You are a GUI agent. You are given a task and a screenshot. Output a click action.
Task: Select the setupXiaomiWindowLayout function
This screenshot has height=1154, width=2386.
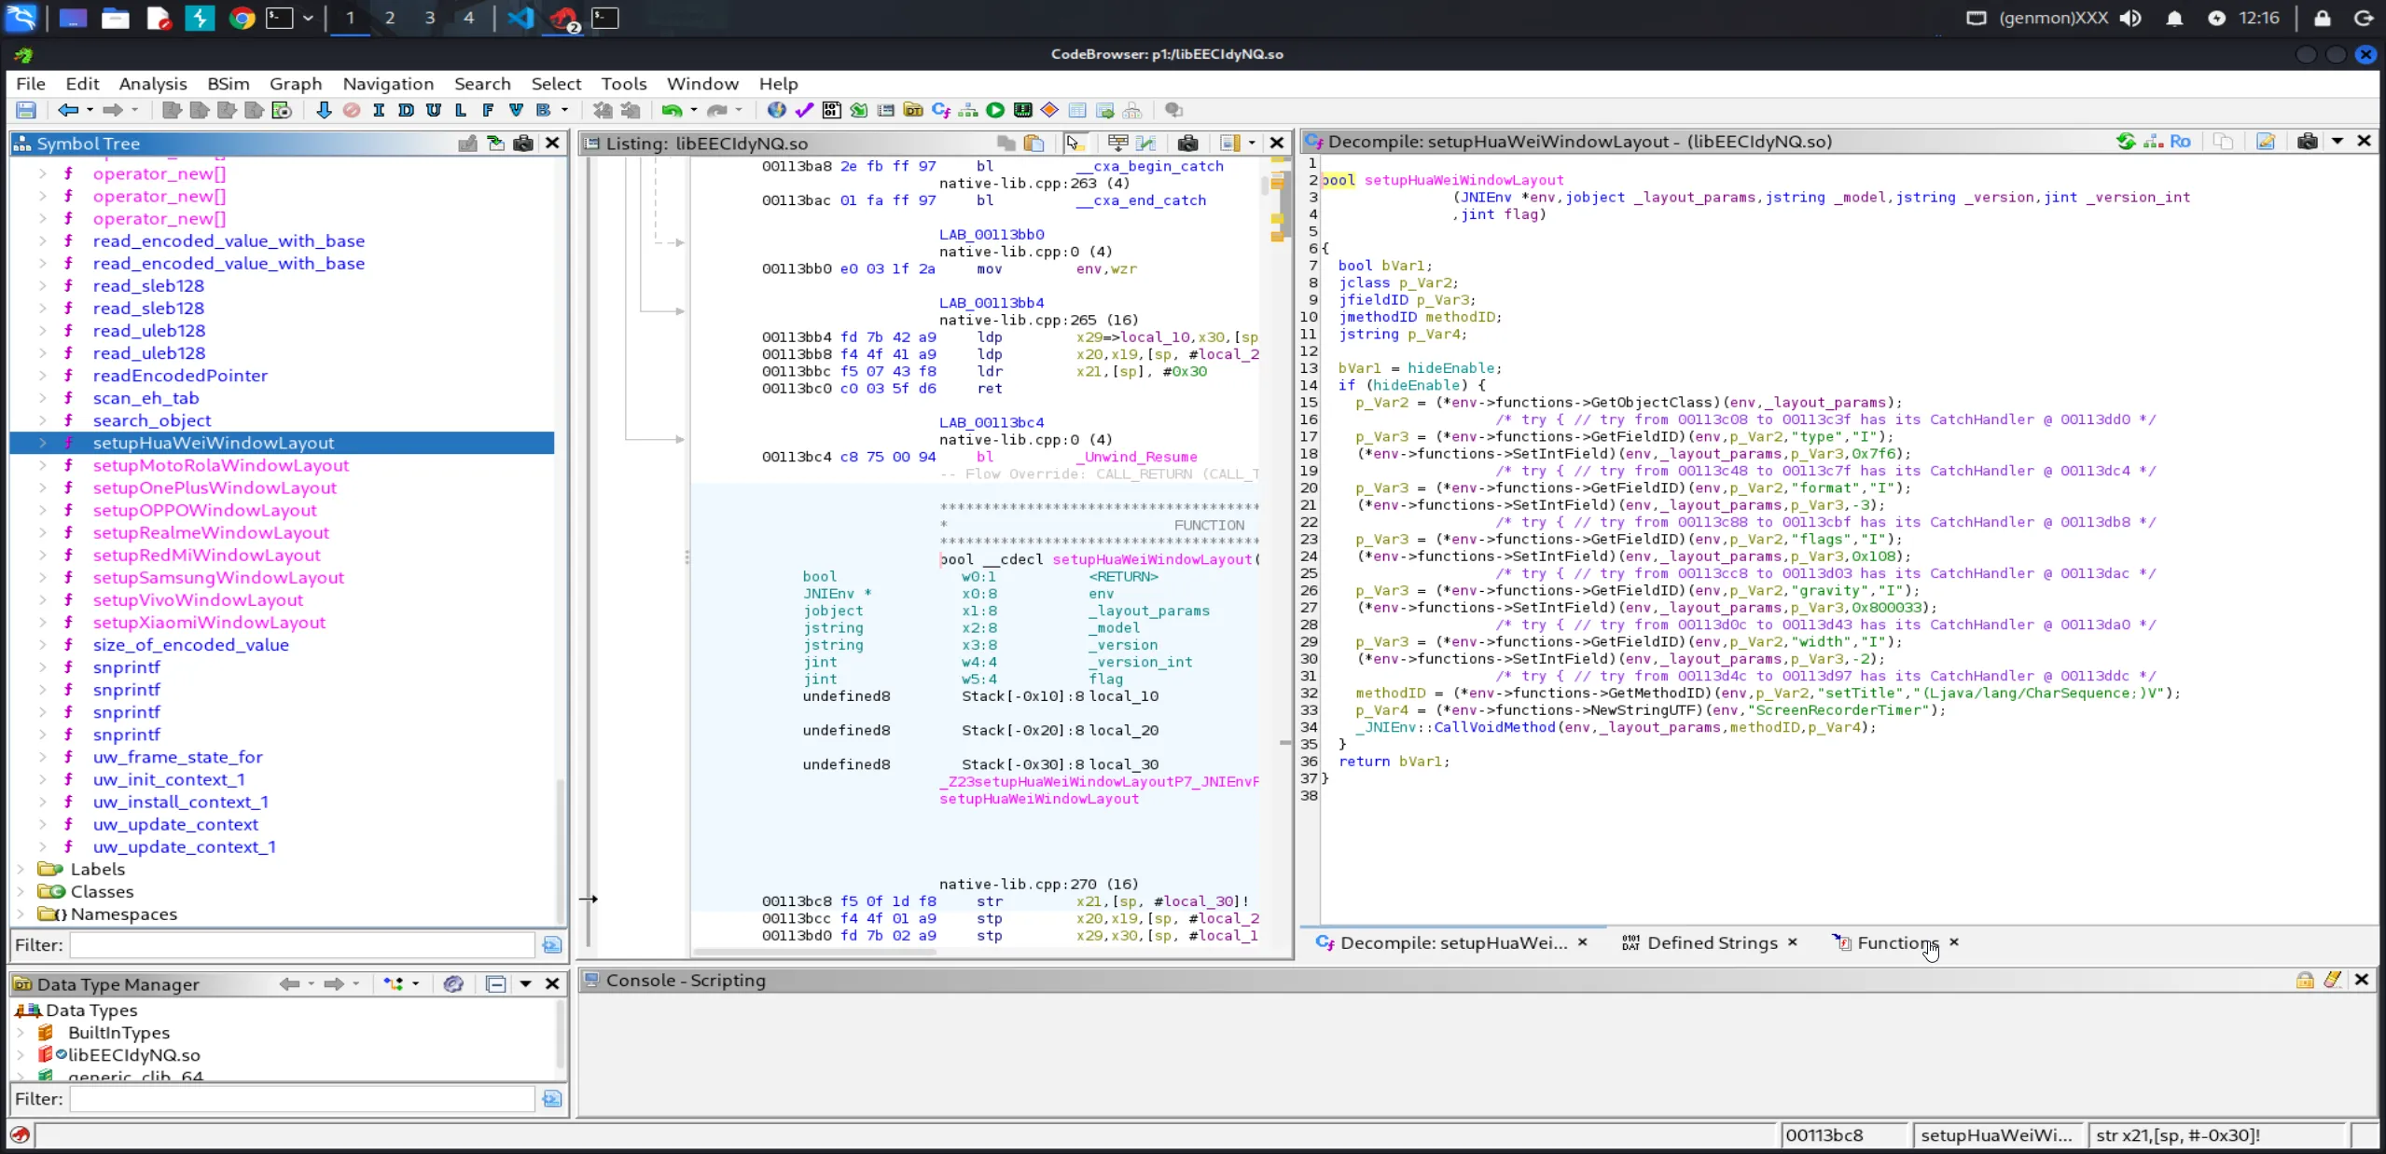(209, 623)
